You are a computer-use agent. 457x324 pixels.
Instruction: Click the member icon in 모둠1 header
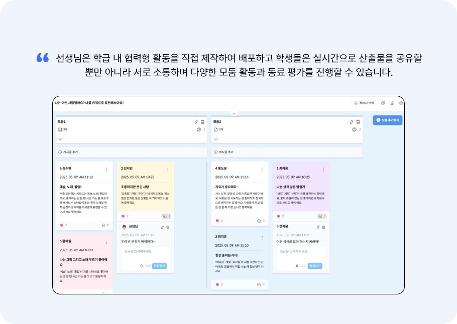199,129
